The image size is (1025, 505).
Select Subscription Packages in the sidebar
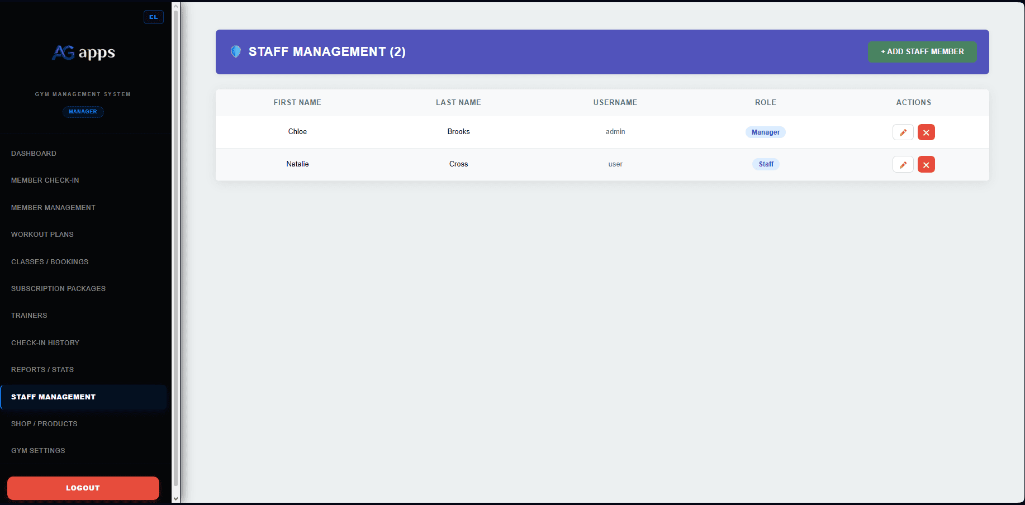(58, 289)
